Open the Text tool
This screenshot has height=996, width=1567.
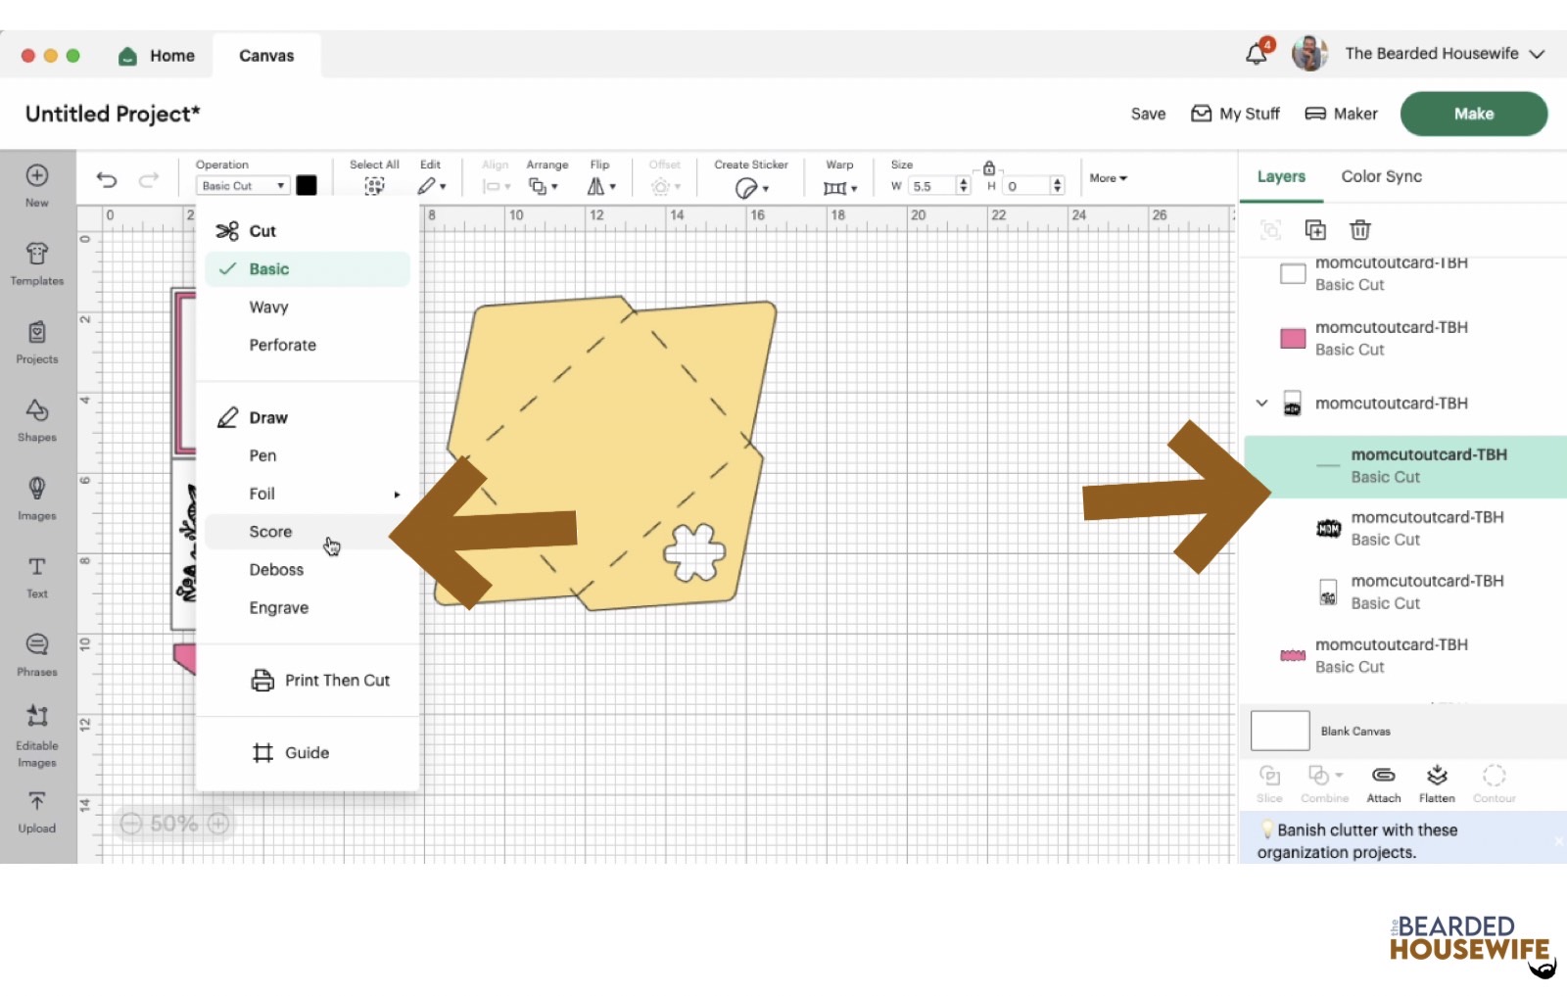pos(37,576)
